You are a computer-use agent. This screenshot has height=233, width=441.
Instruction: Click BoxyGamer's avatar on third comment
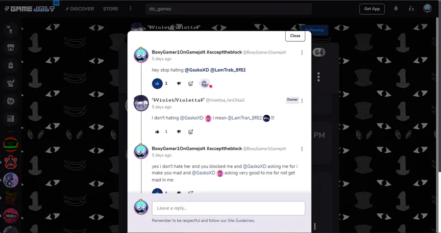[x=141, y=151]
